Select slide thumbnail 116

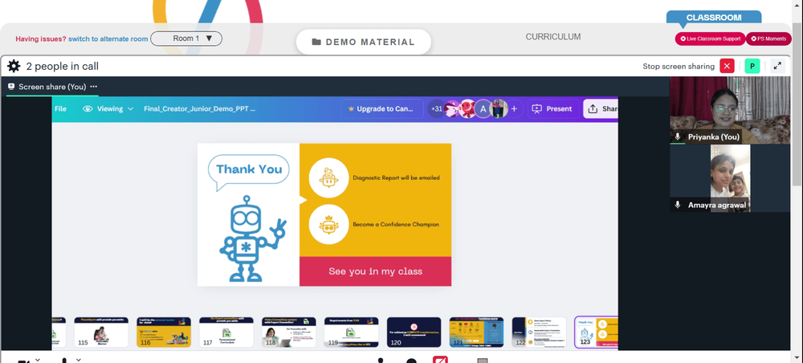[x=164, y=332]
